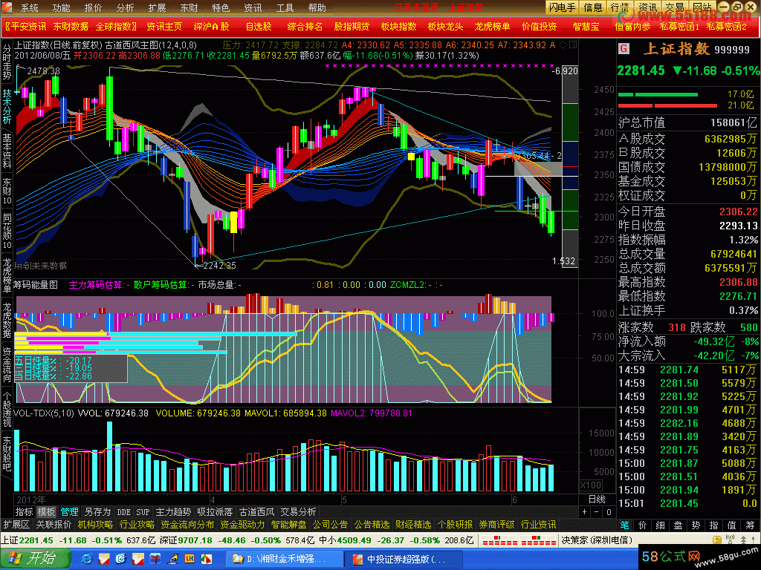Open the 帮助 menu

coord(317,7)
